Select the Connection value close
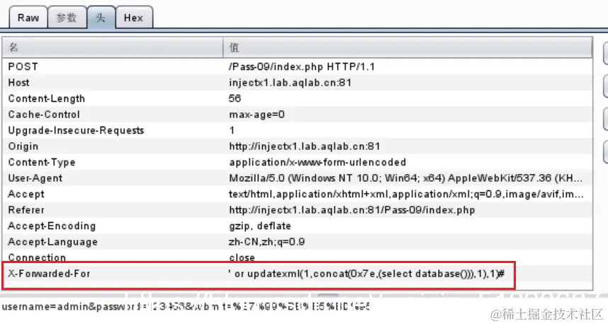Image resolution: width=608 pixels, height=326 pixels. (x=242, y=257)
